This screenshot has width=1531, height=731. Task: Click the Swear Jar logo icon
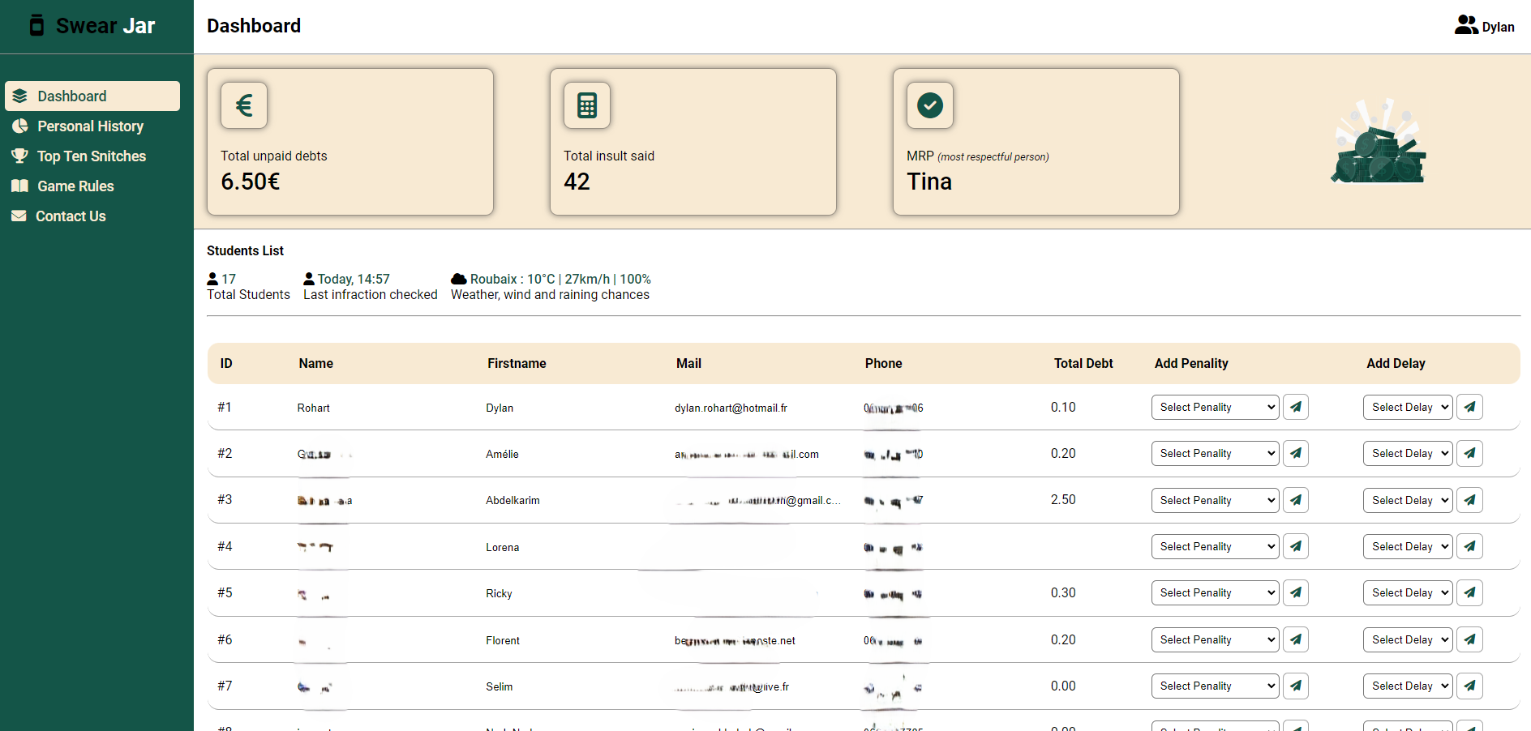(37, 26)
